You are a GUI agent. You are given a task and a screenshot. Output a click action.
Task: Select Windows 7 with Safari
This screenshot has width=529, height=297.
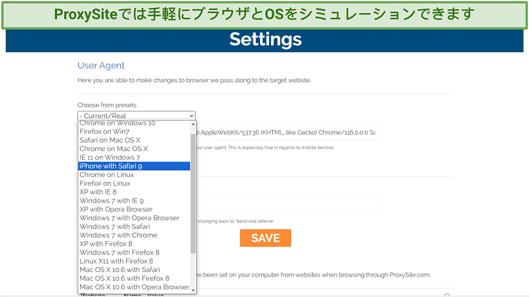[135, 227]
